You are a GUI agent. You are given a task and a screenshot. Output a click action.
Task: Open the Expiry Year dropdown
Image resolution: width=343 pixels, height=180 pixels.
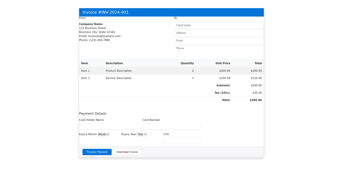point(142,134)
